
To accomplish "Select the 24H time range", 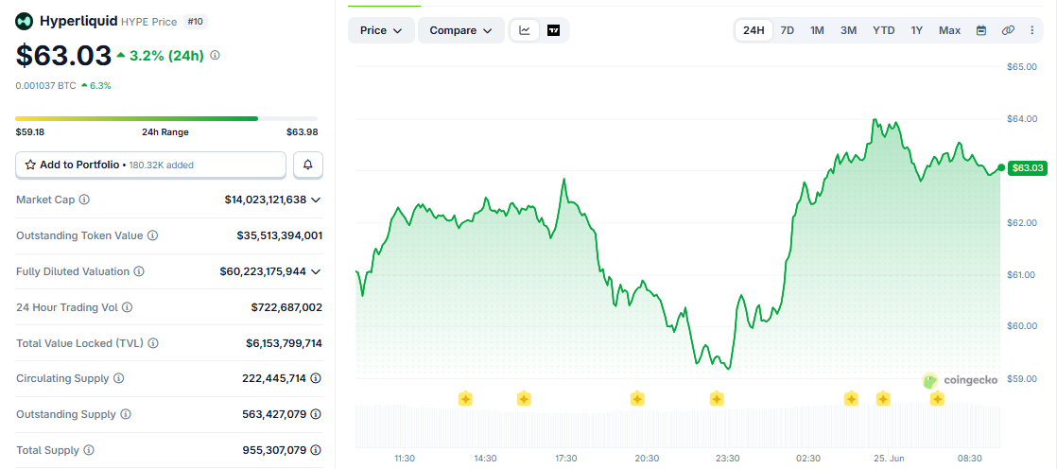I will click(754, 30).
